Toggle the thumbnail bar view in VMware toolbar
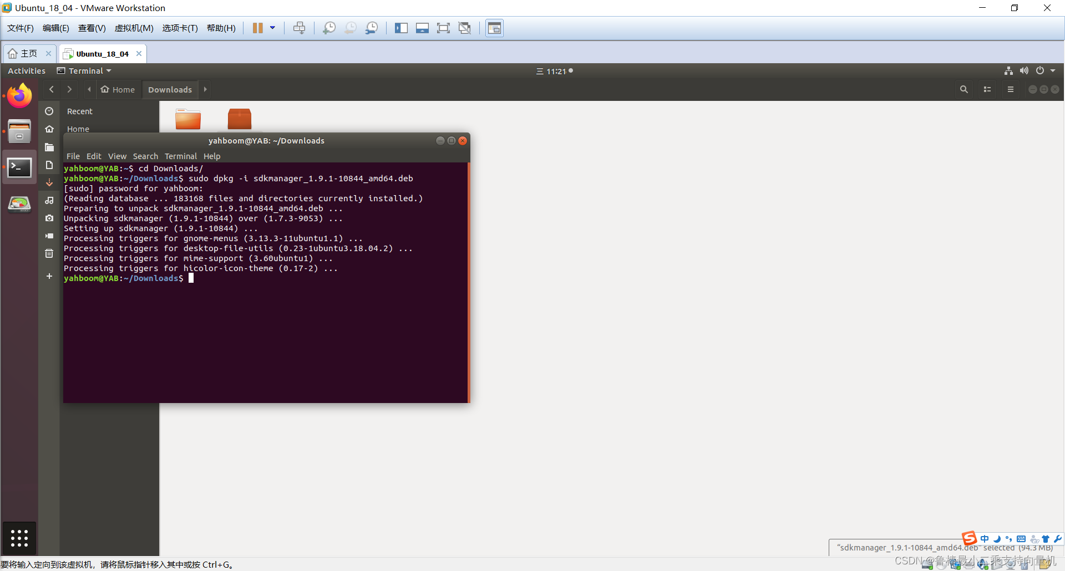This screenshot has height=571, width=1065. point(422,28)
